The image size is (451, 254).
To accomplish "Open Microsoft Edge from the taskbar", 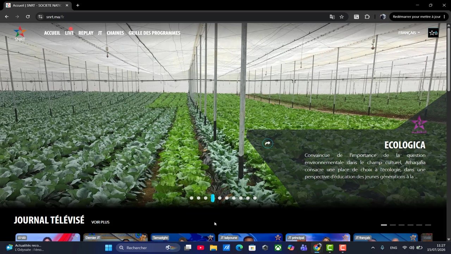I will pos(239,248).
